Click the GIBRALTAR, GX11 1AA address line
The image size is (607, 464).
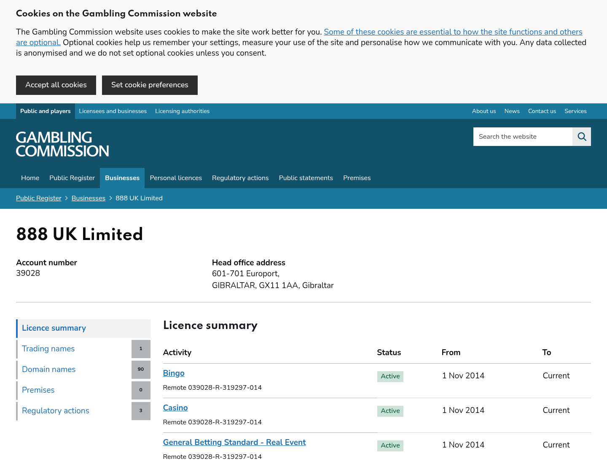click(273, 286)
